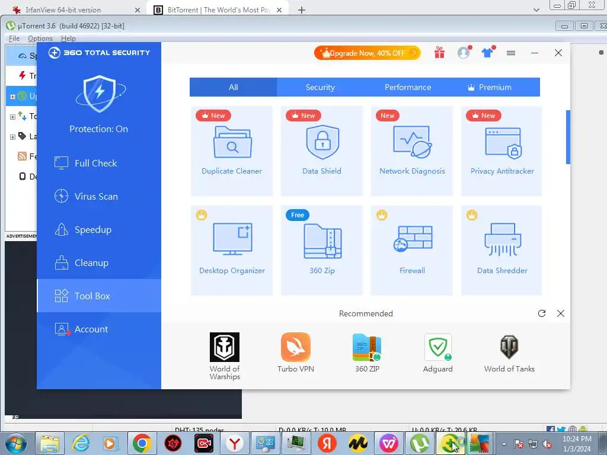Click the gift box icon in header
The width and height of the screenshot is (607, 455).
tap(439, 53)
